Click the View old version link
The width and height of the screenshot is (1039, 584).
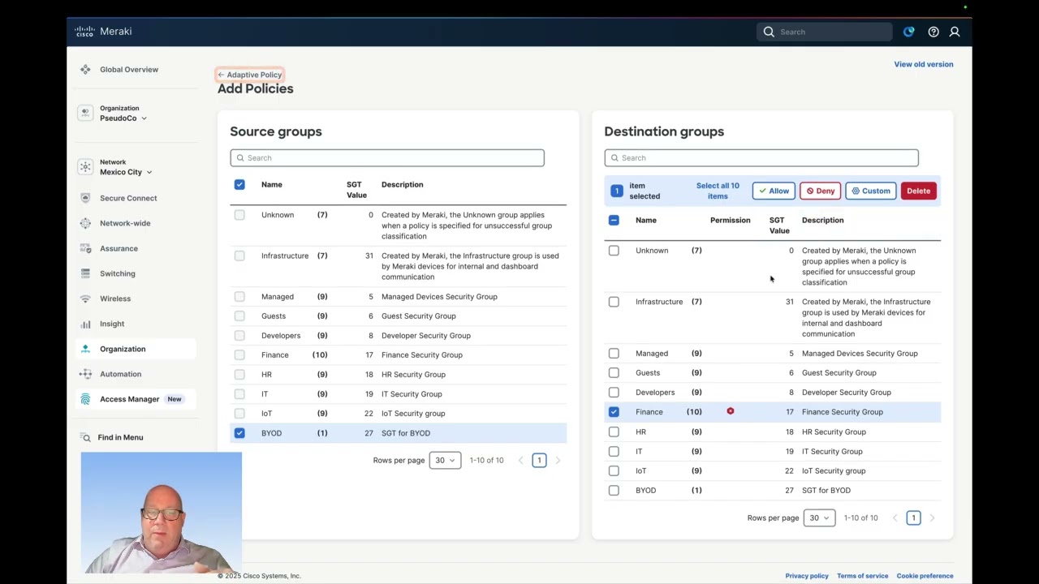(924, 64)
